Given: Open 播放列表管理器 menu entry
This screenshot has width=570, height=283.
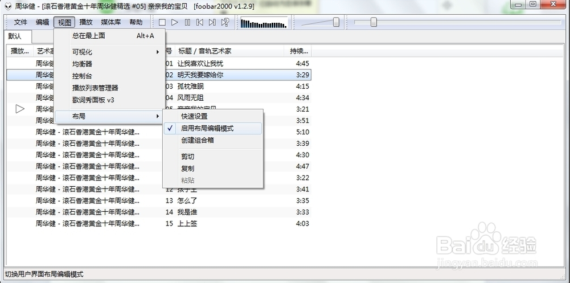Looking at the screenshot, I should (x=110, y=88).
